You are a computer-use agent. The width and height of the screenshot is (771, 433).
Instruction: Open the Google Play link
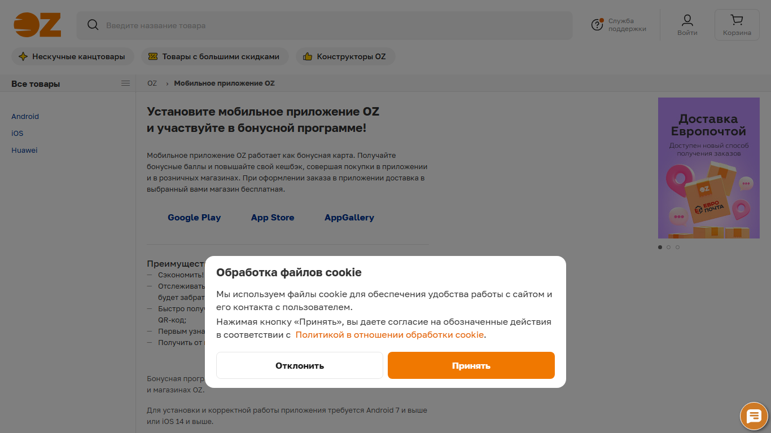click(194, 218)
